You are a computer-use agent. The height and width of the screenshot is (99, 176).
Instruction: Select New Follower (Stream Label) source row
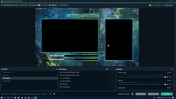87,72
